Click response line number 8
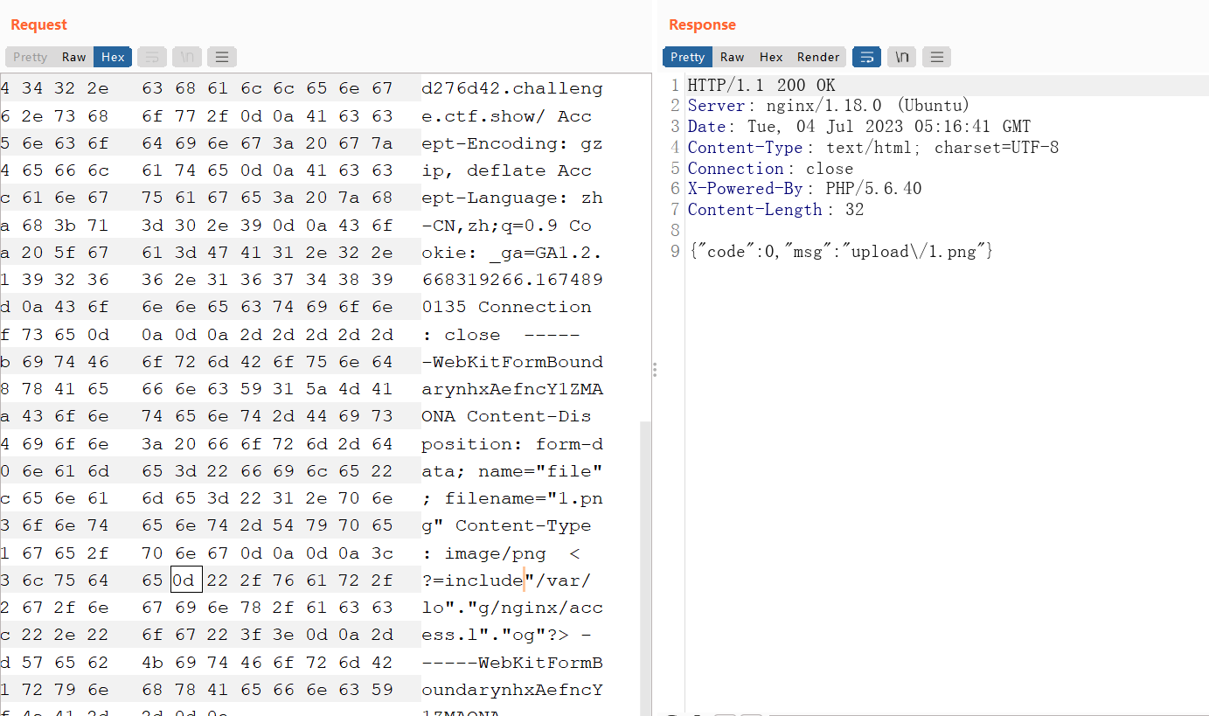1209x716 pixels. coord(675,231)
